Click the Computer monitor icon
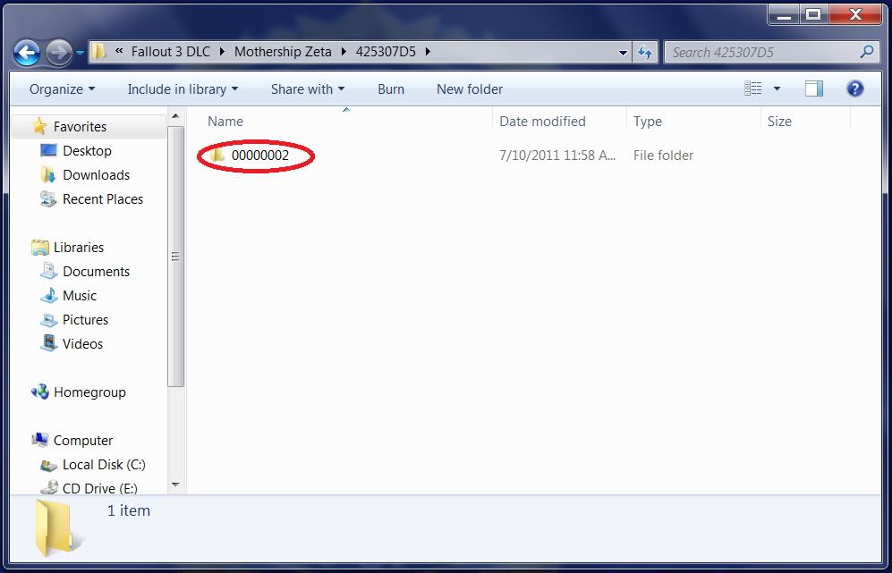This screenshot has width=892, height=573. pos(40,440)
